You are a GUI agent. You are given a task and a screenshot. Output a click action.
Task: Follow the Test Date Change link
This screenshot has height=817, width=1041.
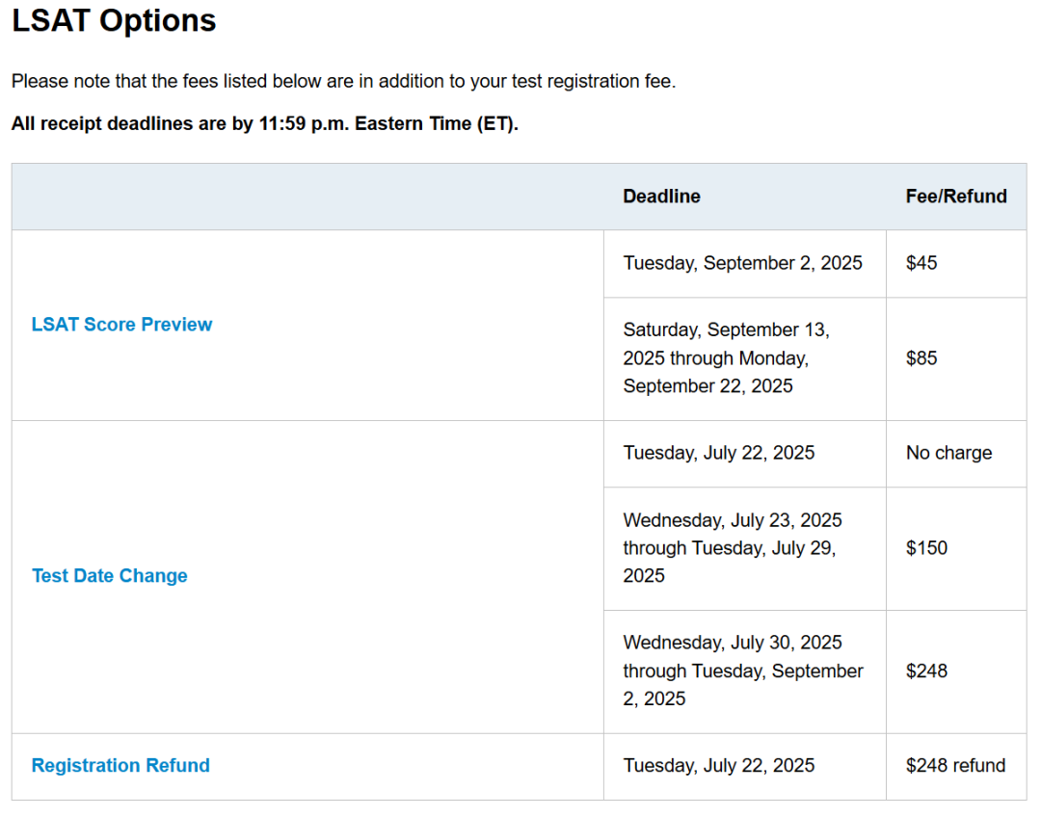(x=109, y=576)
